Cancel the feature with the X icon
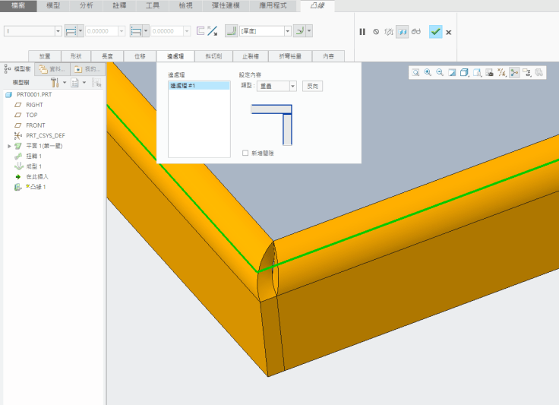 tap(449, 32)
